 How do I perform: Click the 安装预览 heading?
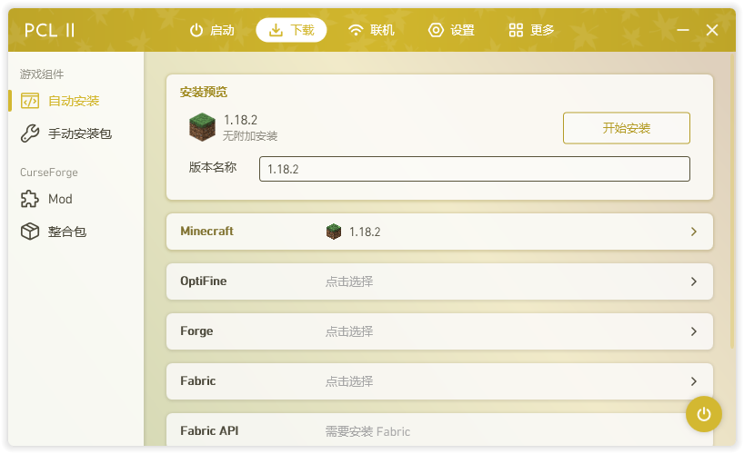point(204,92)
